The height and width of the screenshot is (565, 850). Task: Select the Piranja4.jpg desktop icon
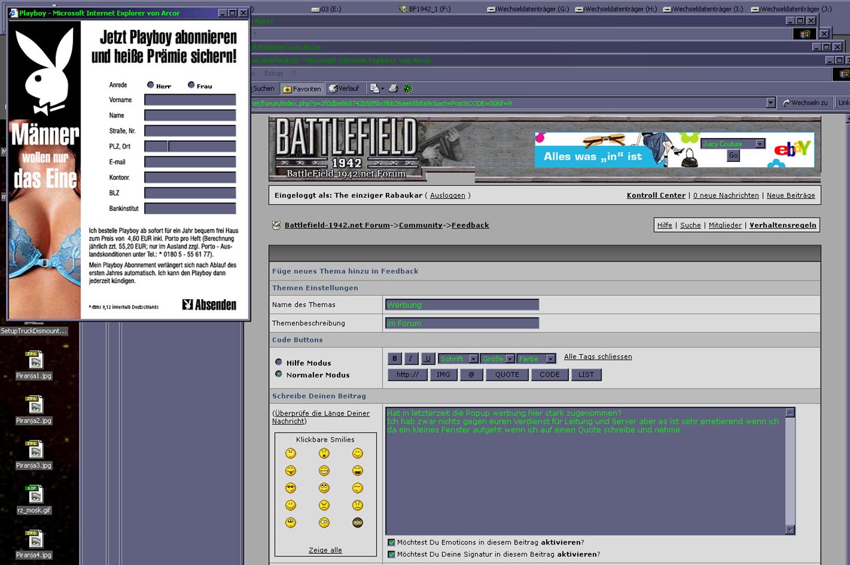[34, 545]
